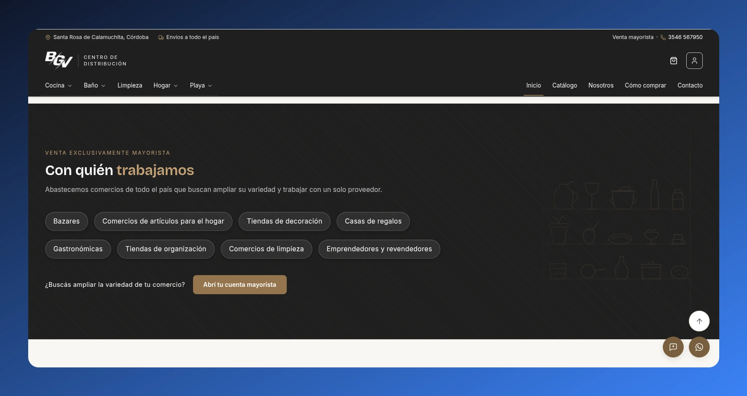Click the Comercios de limpieza chip

tap(266, 249)
